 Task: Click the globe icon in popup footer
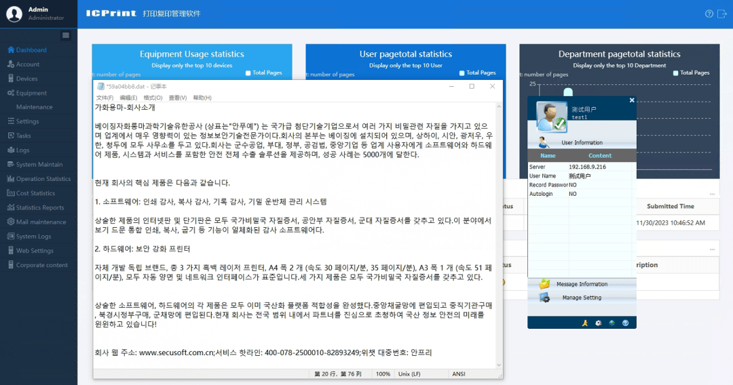(612, 323)
